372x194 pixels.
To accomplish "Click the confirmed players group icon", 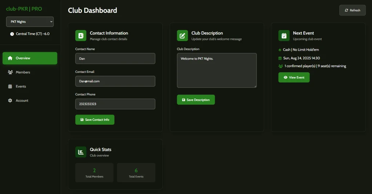I will point(280,66).
